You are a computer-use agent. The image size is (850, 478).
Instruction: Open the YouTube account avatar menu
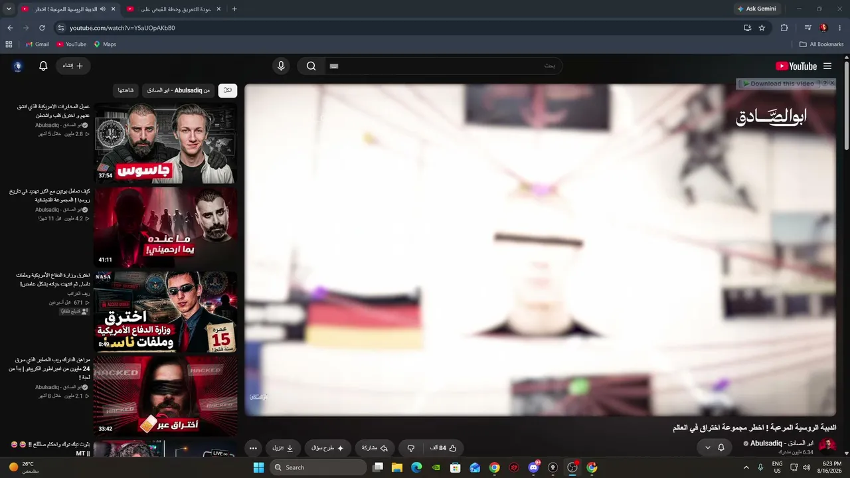coord(18,66)
